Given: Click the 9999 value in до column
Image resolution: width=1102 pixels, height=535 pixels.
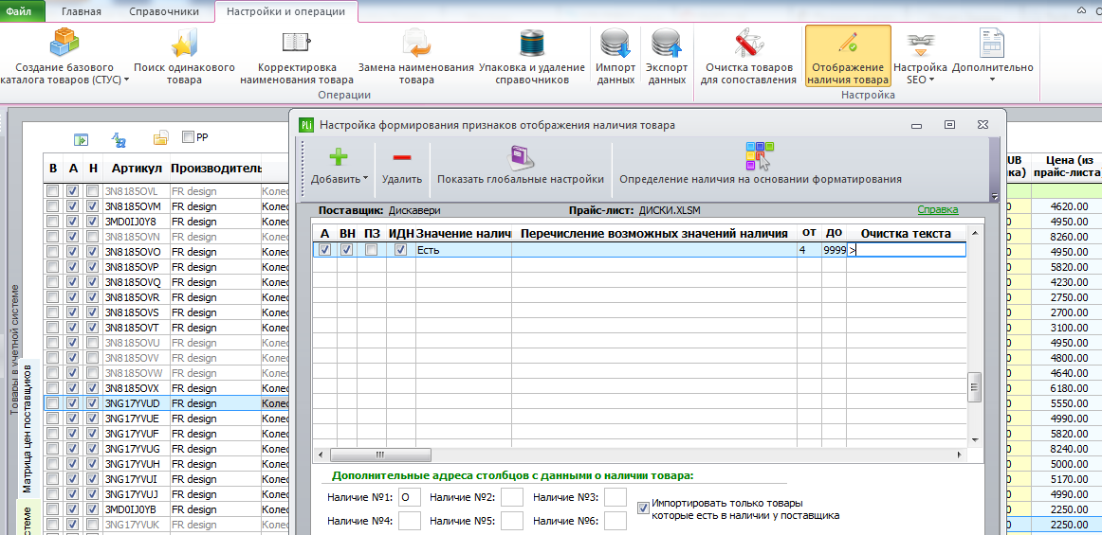Looking at the screenshot, I should 834,249.
